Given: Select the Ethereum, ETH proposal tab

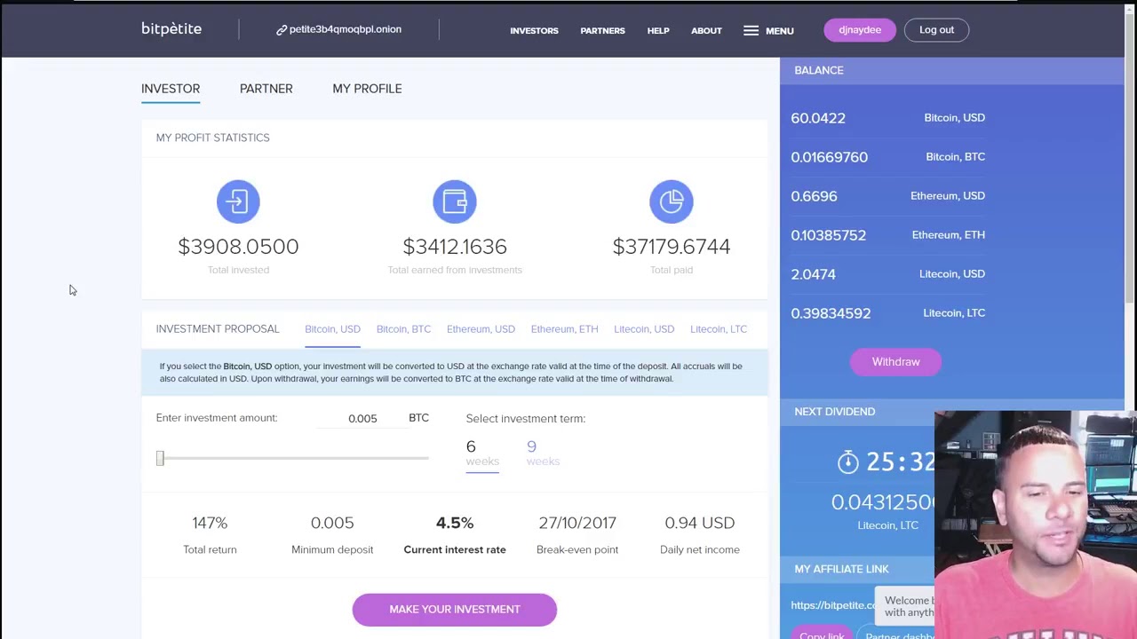Looking at the screenshot, I should 564,329.
